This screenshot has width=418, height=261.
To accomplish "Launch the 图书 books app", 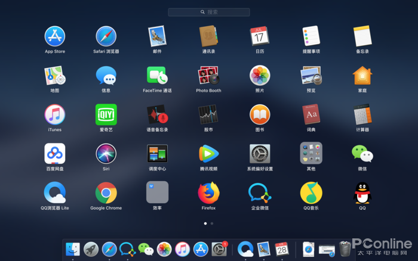I will click(260, 114).
